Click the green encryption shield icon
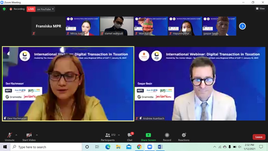The image size is (268, 151). [x=4, y=9]
